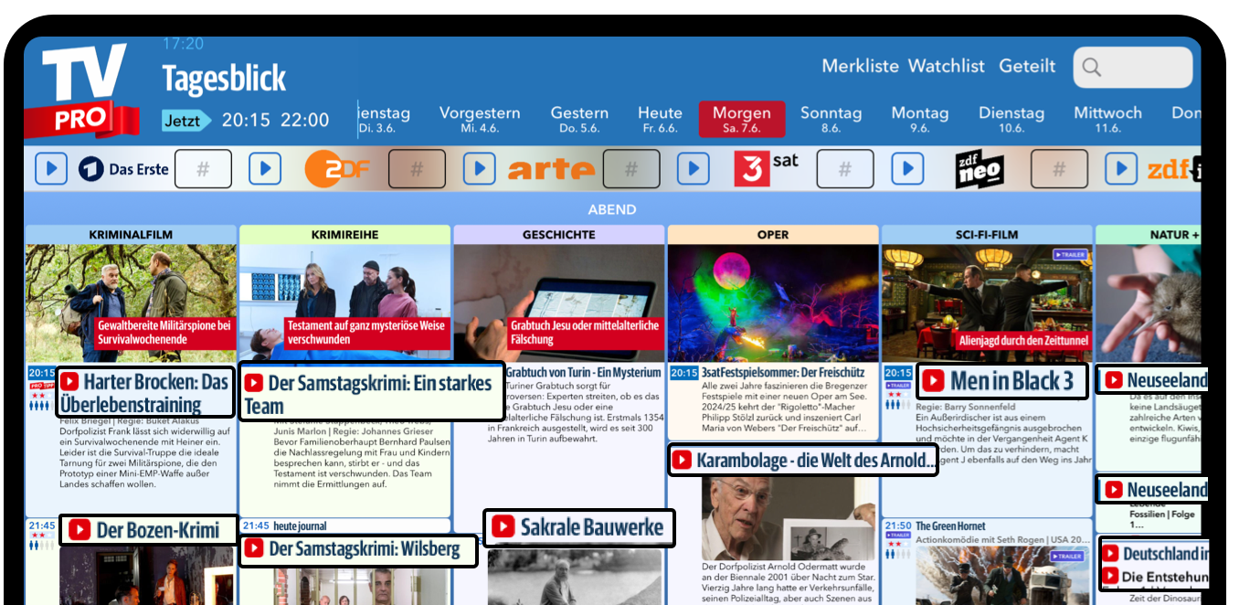
Task: Open the Merkliste
Action: click(861, 66)
